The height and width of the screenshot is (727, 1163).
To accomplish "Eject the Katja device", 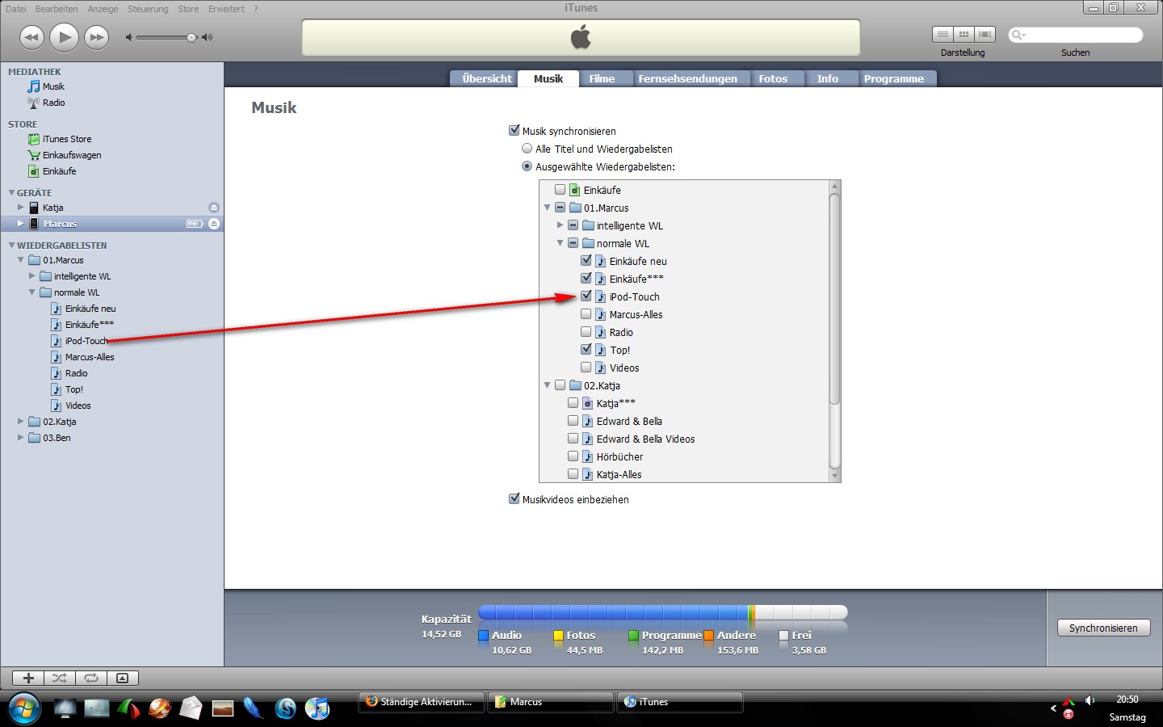I will [213, 208].
